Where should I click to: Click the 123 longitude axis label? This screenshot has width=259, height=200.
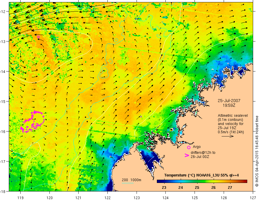137,198
